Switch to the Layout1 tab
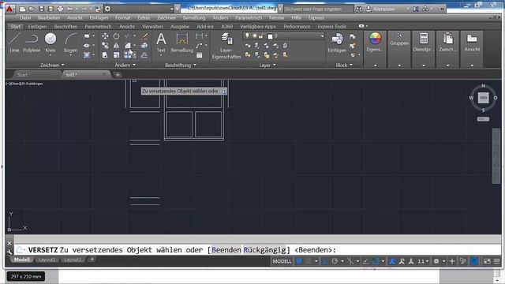 point(47,260)
